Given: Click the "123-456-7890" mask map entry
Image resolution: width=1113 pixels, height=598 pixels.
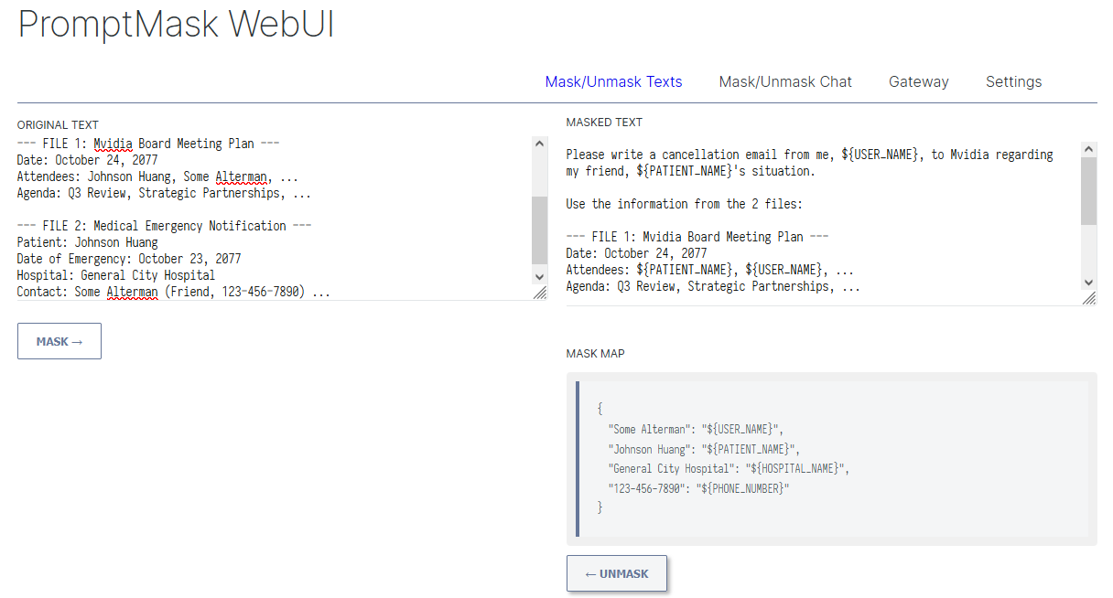Looking at the screenshot, I should tap(697, 488).
